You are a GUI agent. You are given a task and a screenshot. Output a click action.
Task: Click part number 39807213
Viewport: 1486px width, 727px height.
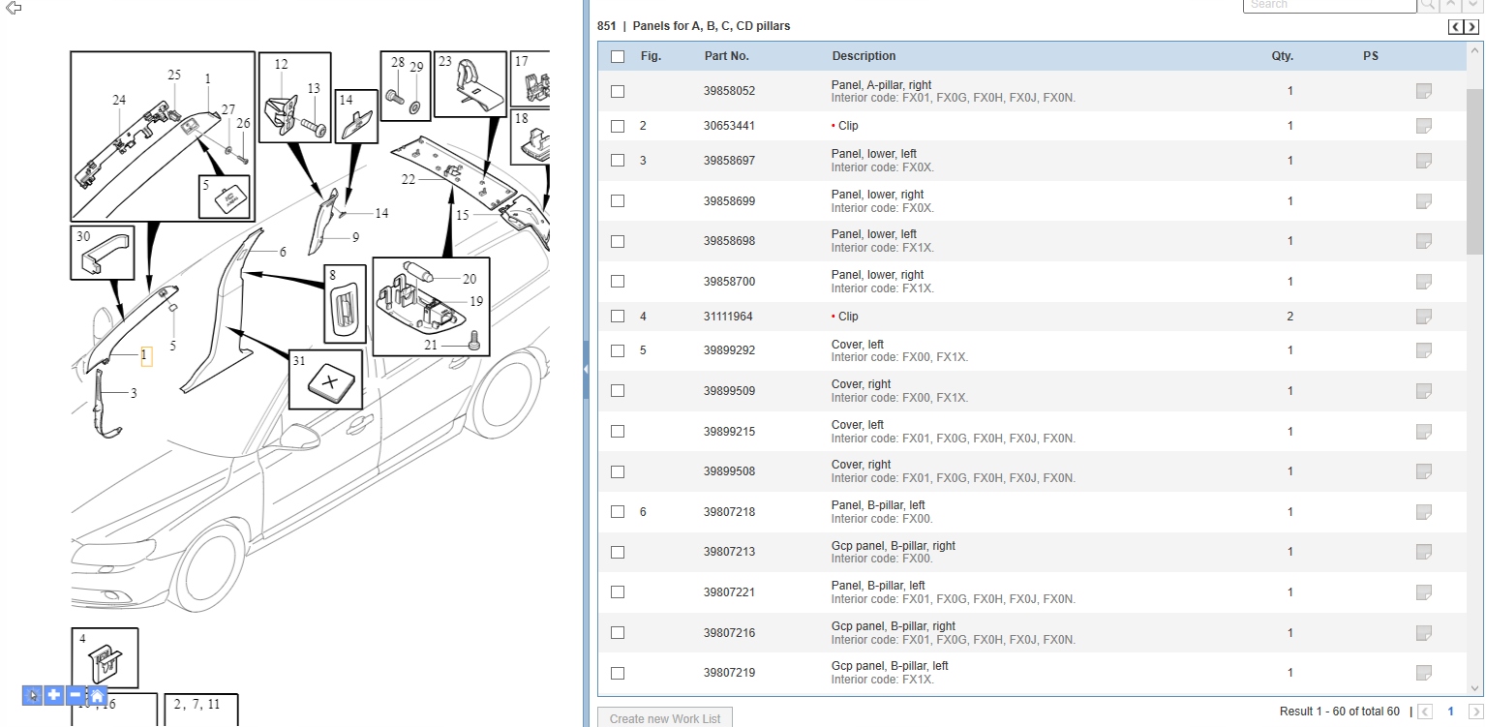point(729,552)
